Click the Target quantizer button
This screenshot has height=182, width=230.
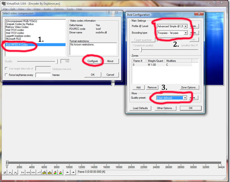(x=143, y=40)
